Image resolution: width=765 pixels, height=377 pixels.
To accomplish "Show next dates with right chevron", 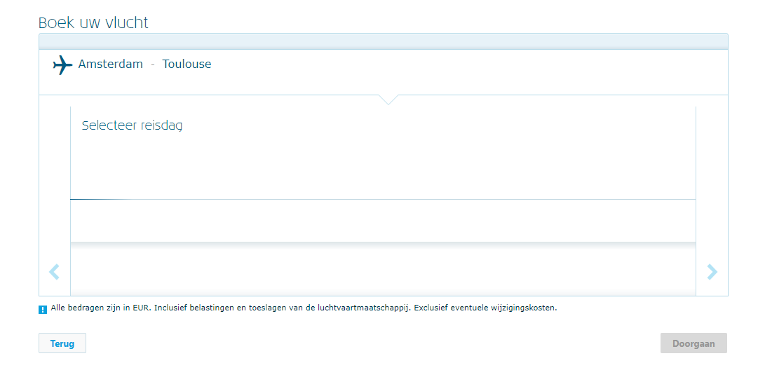I will tap(712, 272).
